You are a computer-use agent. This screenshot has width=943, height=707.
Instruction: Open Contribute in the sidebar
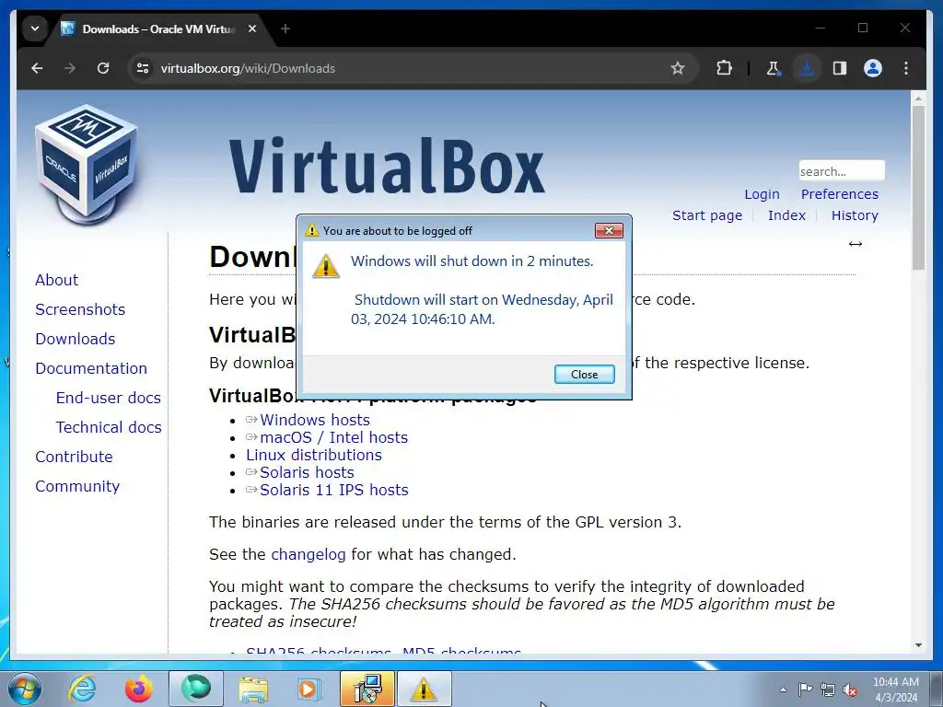[74, 457]
